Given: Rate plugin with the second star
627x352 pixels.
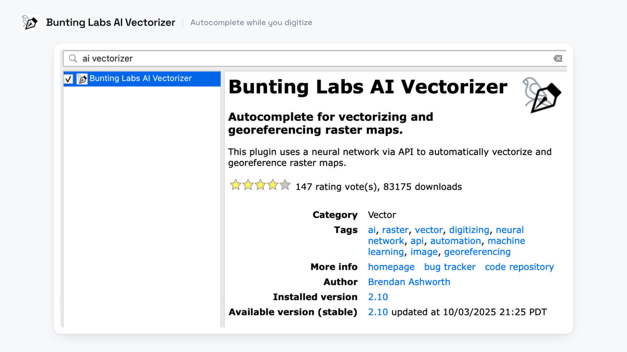Looking at the screenshot, I should pyautogui.click(x=248, y=185).
